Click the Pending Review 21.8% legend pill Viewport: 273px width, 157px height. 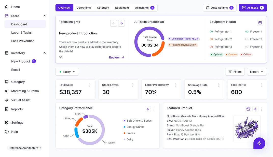click(x=183, y=45)
